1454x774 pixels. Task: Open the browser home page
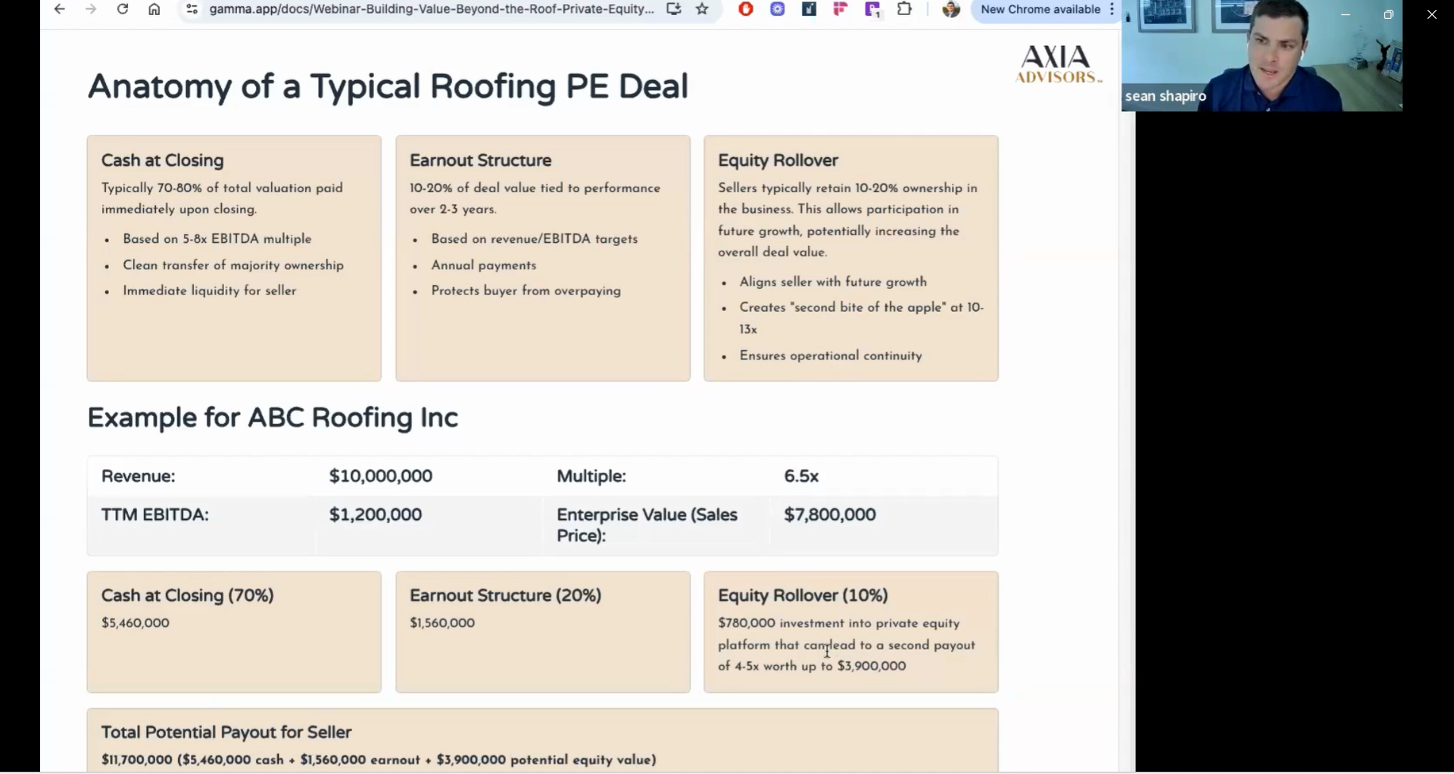[x=154, y=9]
